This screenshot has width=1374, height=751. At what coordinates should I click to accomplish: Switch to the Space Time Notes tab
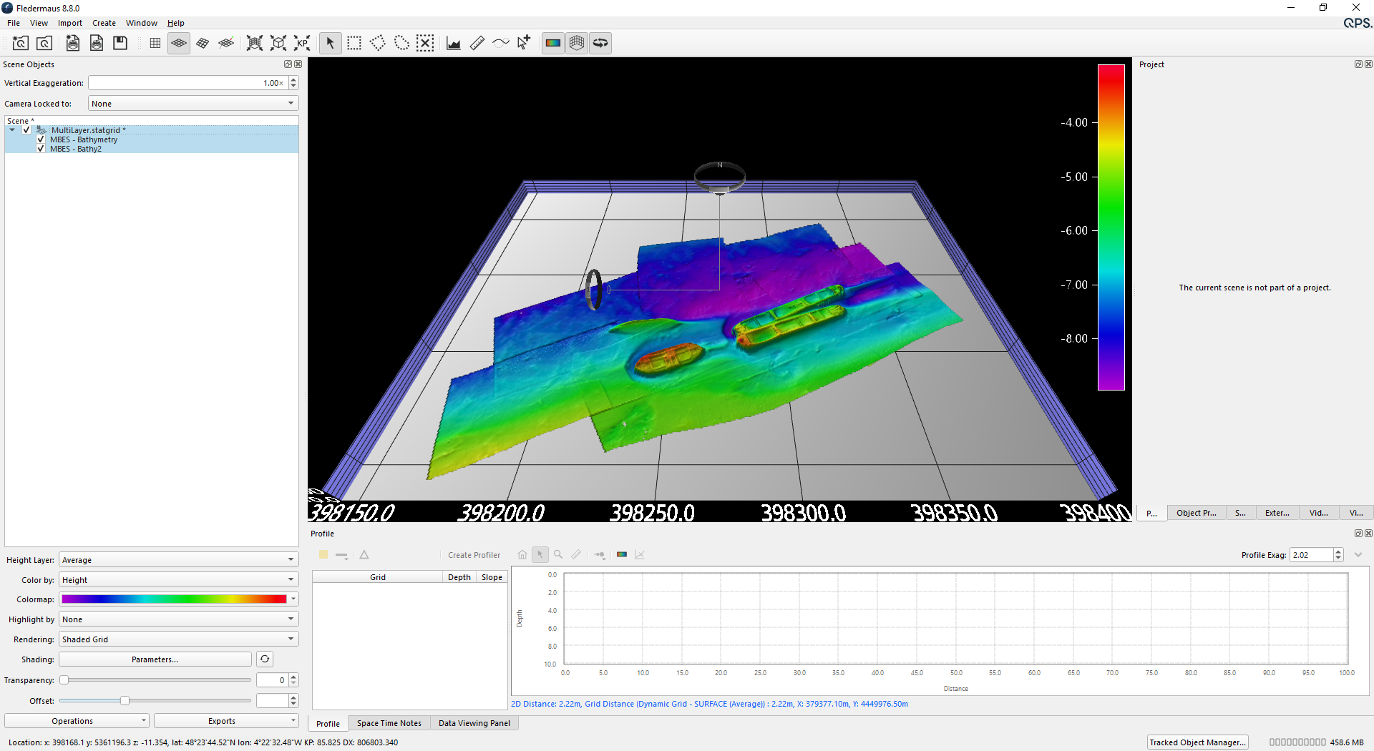click(389, 723)
